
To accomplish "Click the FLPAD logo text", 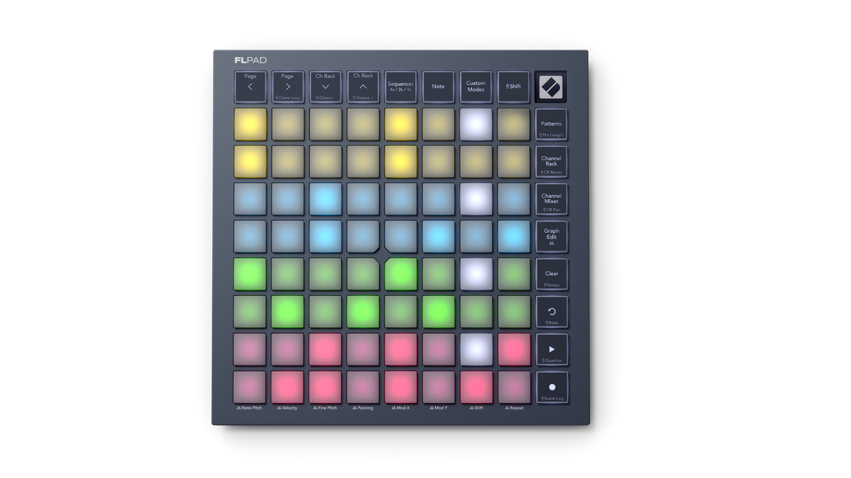I will tap(250, 60).
